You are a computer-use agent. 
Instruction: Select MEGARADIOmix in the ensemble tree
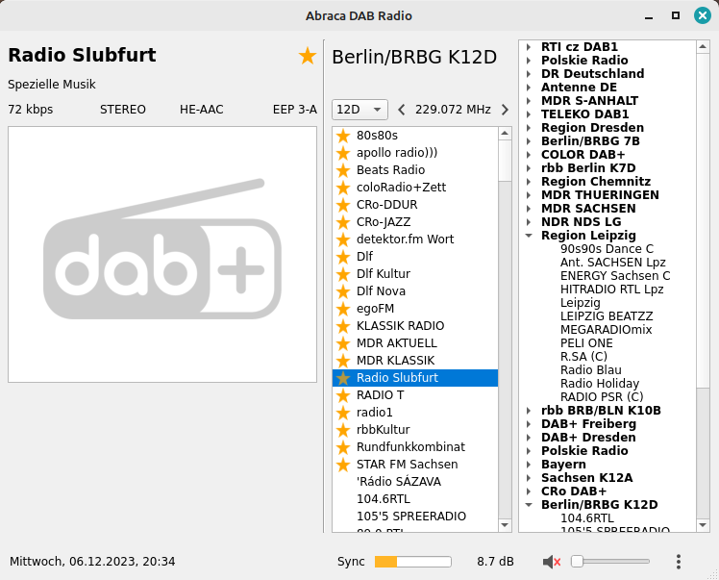coord(606,330)
